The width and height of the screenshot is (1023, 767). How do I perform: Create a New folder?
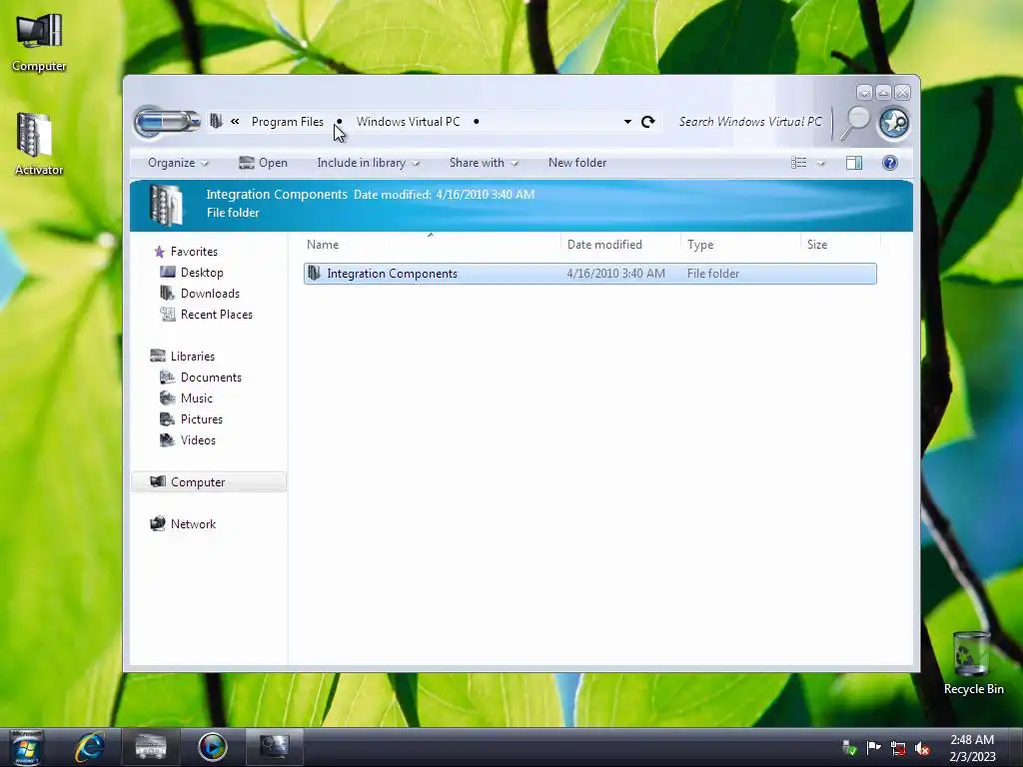pyautogui.click(x=577, y=163)
